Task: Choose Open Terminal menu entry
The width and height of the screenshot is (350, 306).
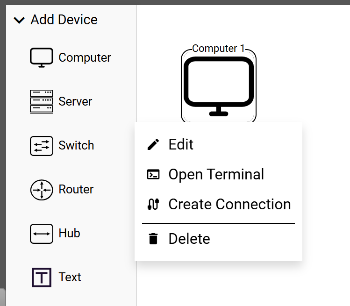Action: pos(216,175)
